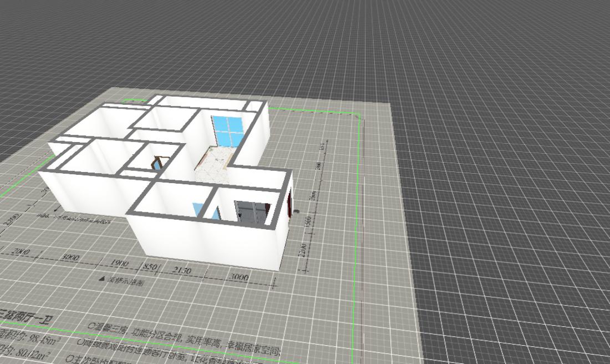Click the 3000 dimension label under front wall
The height and width of the screenshot is (364, 610).
click(x=239, y=277)
